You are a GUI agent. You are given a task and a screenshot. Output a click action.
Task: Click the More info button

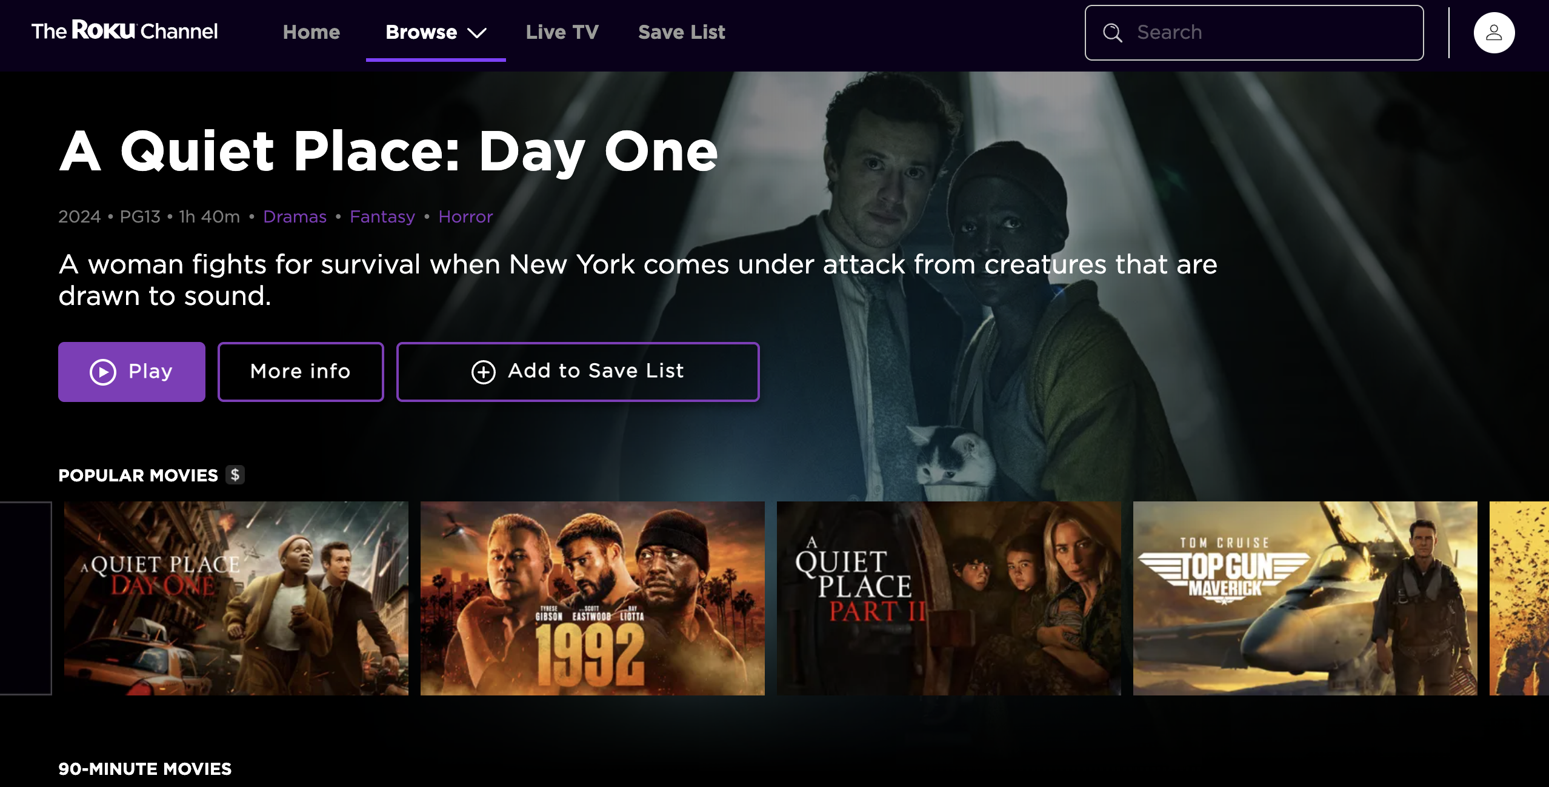(301, 372)
